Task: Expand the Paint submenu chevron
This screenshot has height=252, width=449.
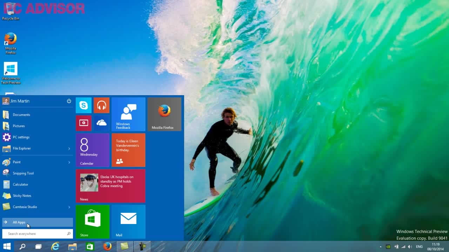Action: [x=69, y=162]
